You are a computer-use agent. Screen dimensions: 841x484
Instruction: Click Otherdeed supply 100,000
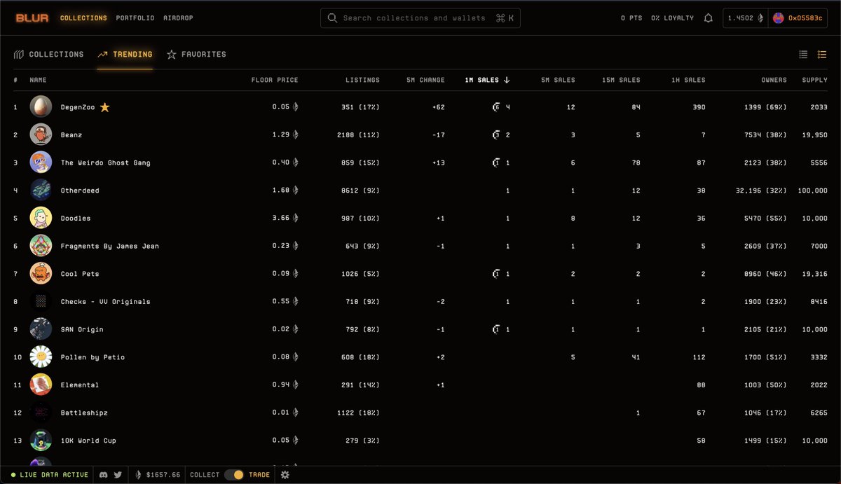[x=812, y=191]
